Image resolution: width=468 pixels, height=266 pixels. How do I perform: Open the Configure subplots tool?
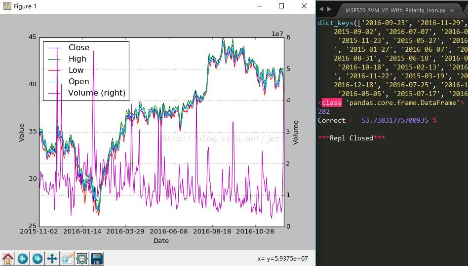(x=82, y=258)
